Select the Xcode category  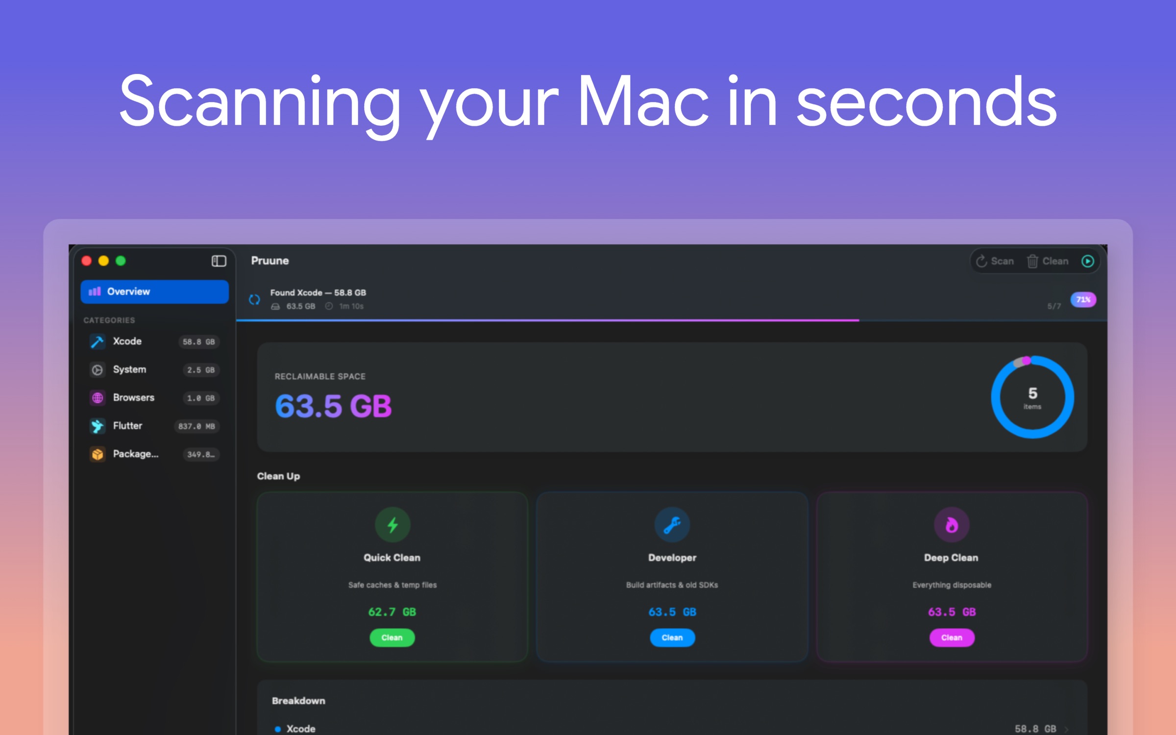point(154,342)
